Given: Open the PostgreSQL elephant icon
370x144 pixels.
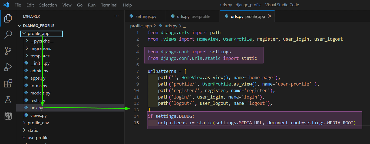Looking at the screenshot, I should 8,116.
